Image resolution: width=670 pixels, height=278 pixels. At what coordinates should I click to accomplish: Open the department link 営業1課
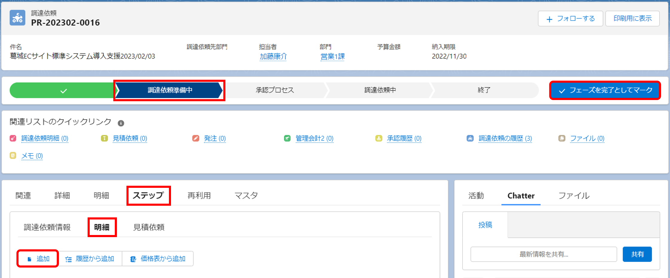click(332, 56)
